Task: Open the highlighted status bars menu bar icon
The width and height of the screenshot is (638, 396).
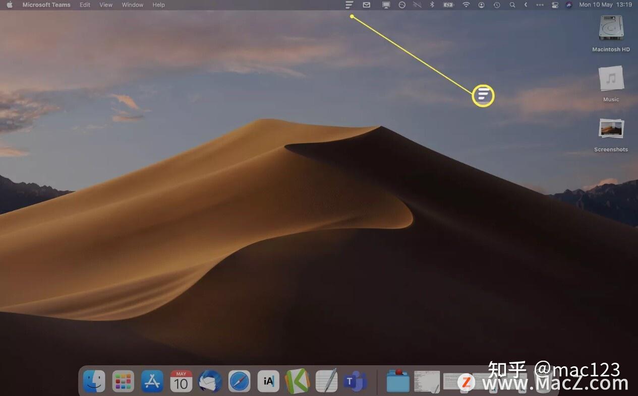Action: pos(350,5)
